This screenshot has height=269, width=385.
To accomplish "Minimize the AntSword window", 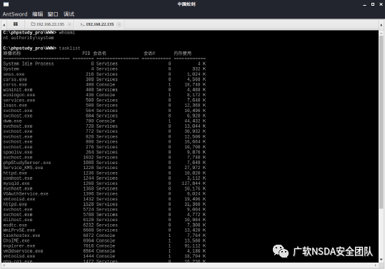I will (364, 4).
